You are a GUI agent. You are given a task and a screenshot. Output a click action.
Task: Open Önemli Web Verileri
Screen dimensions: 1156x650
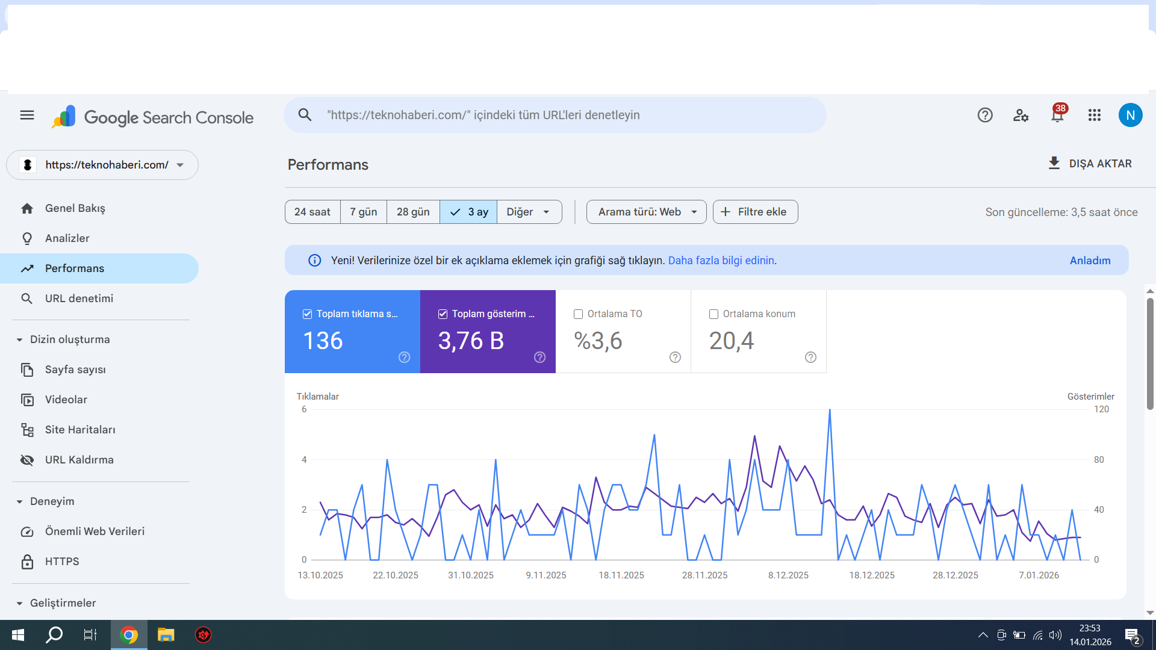pos(99,531)
